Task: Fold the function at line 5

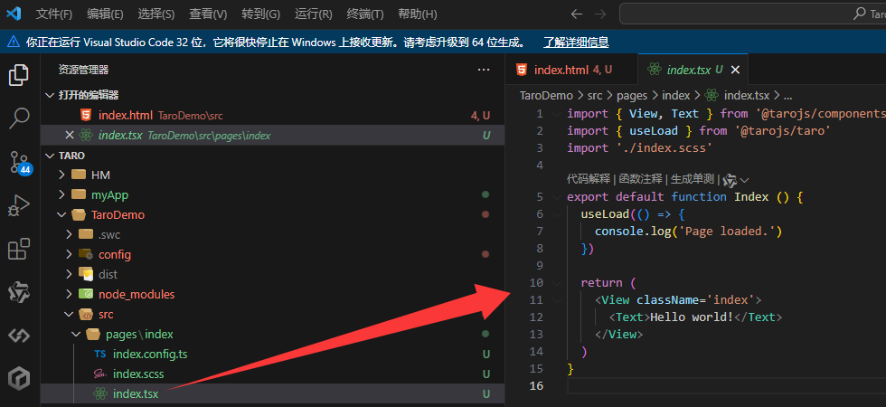Action: tap(557, 197)
